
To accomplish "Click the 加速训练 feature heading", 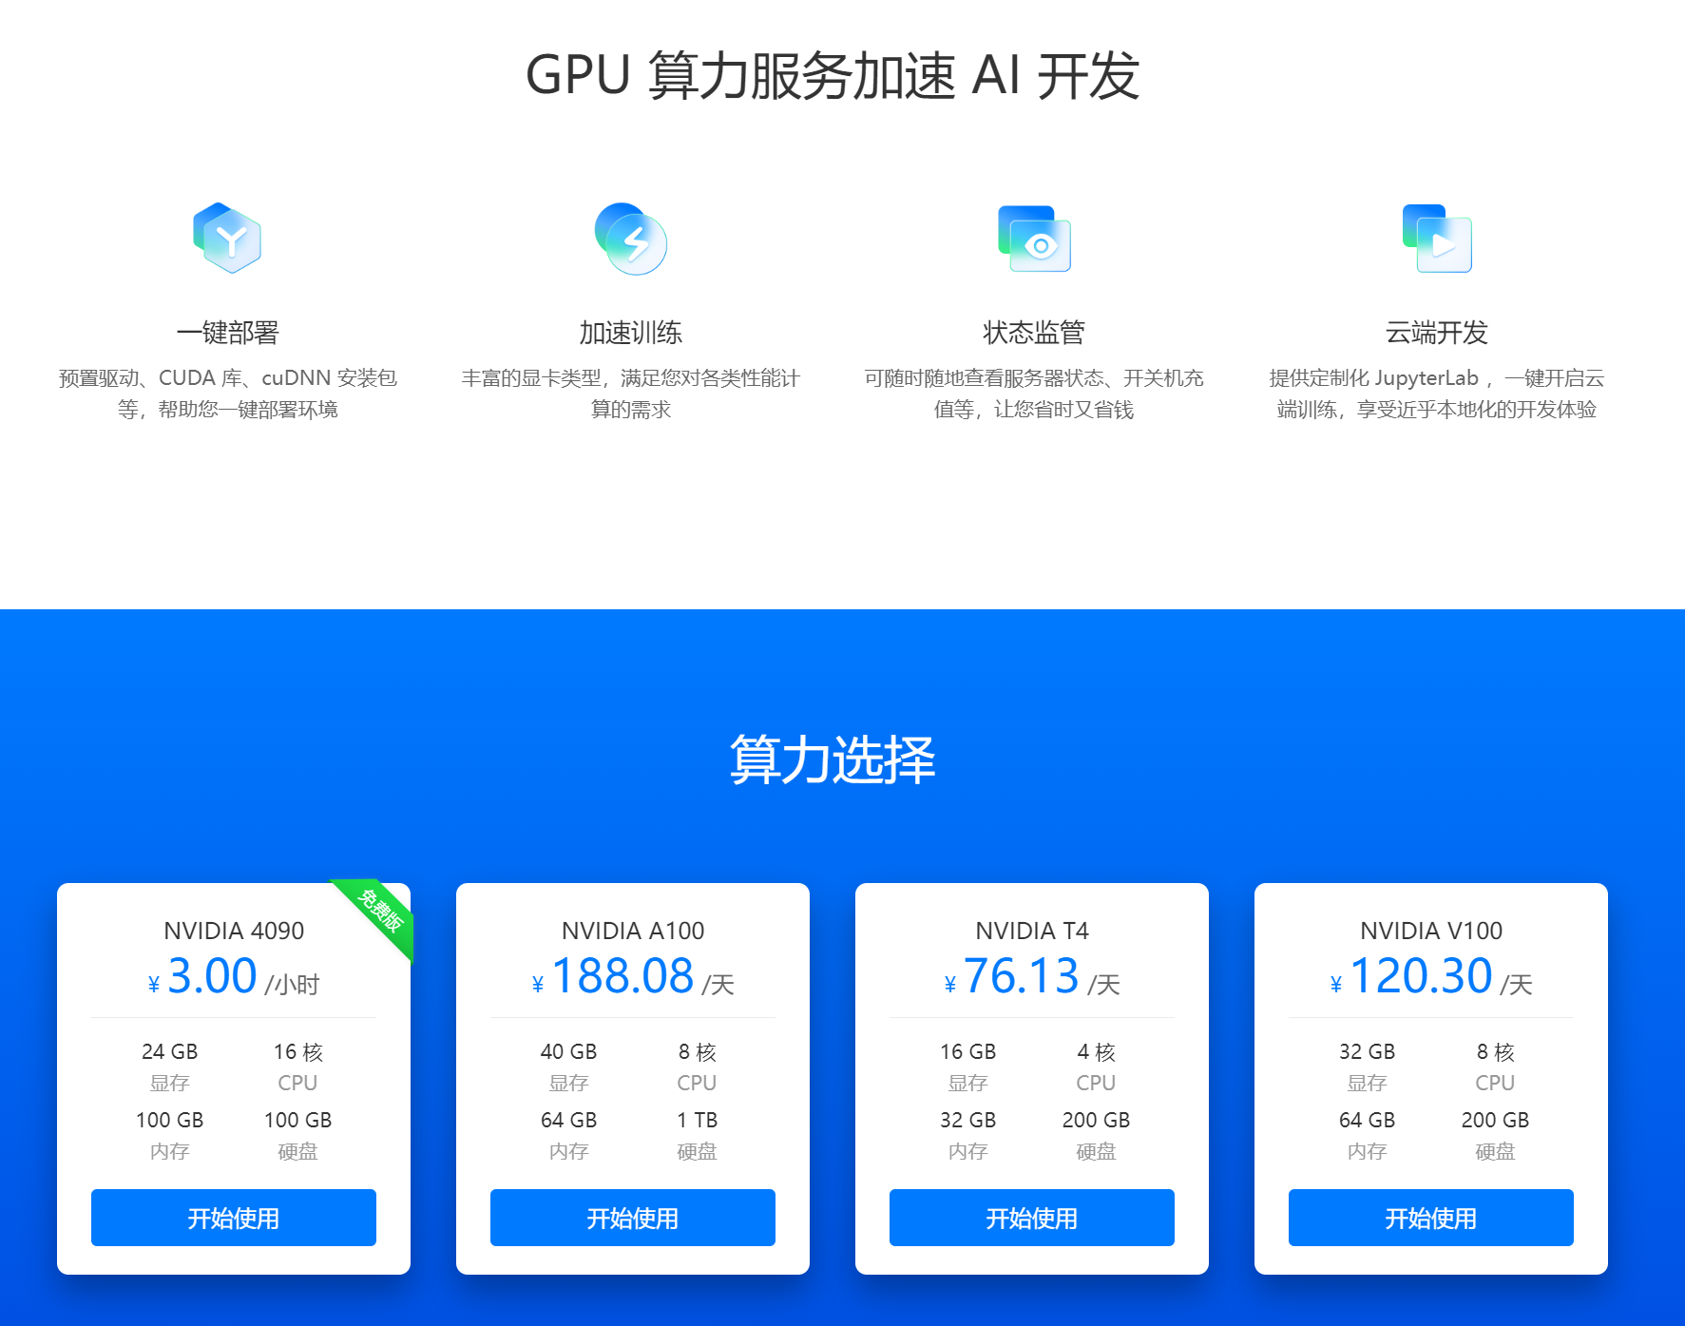I will click(631, 333).
